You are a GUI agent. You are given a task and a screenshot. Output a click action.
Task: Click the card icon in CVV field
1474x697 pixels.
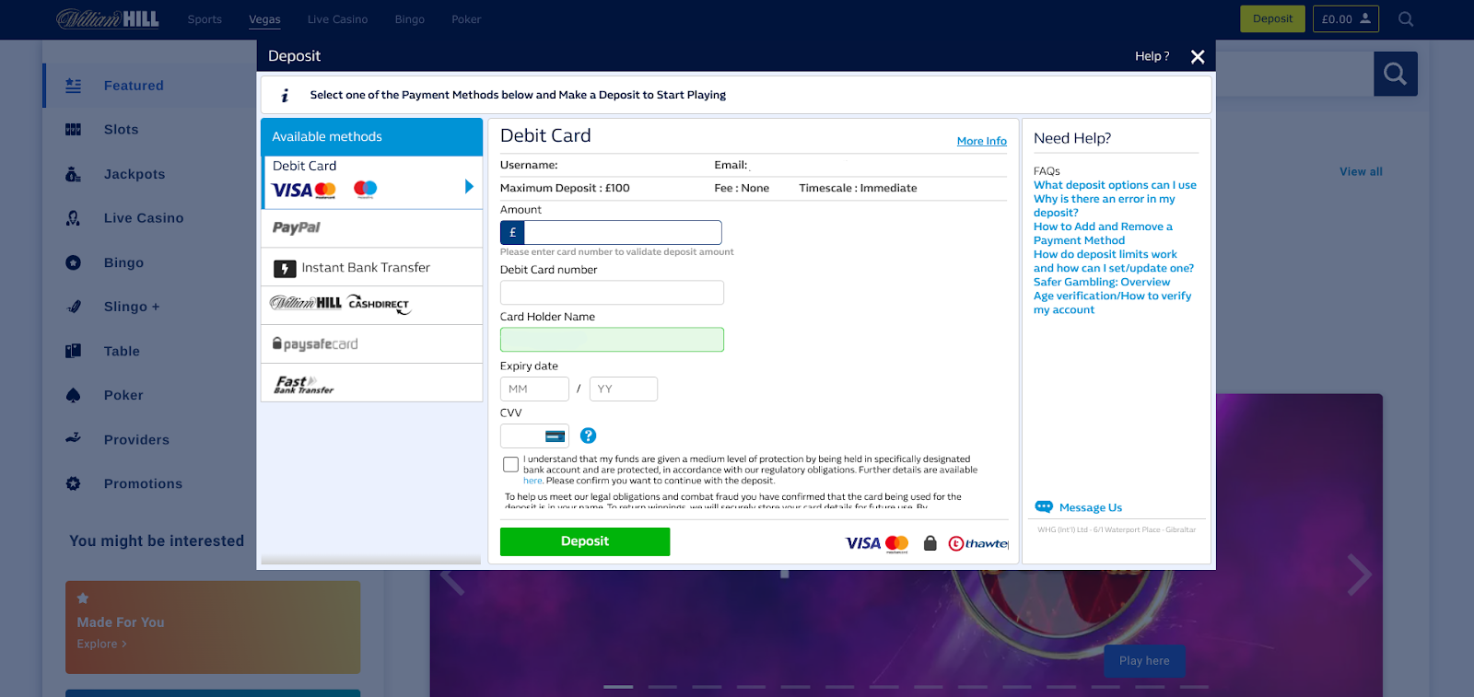[556, 436]
